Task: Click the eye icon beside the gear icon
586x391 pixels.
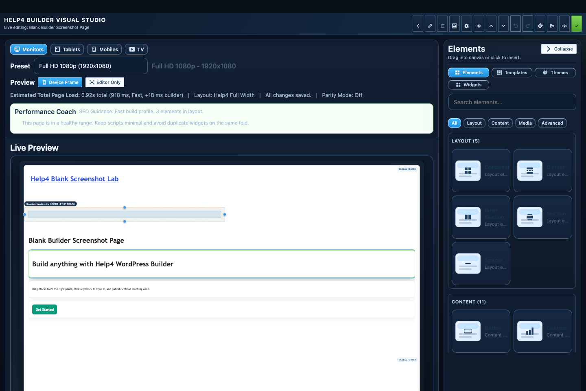Action: coord(479,24)
